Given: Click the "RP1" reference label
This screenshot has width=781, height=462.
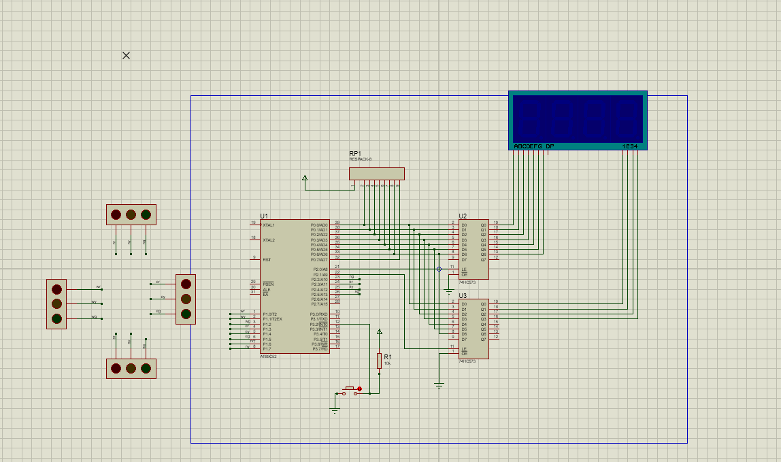Looking at the screenshot, I should click(355, 154).
